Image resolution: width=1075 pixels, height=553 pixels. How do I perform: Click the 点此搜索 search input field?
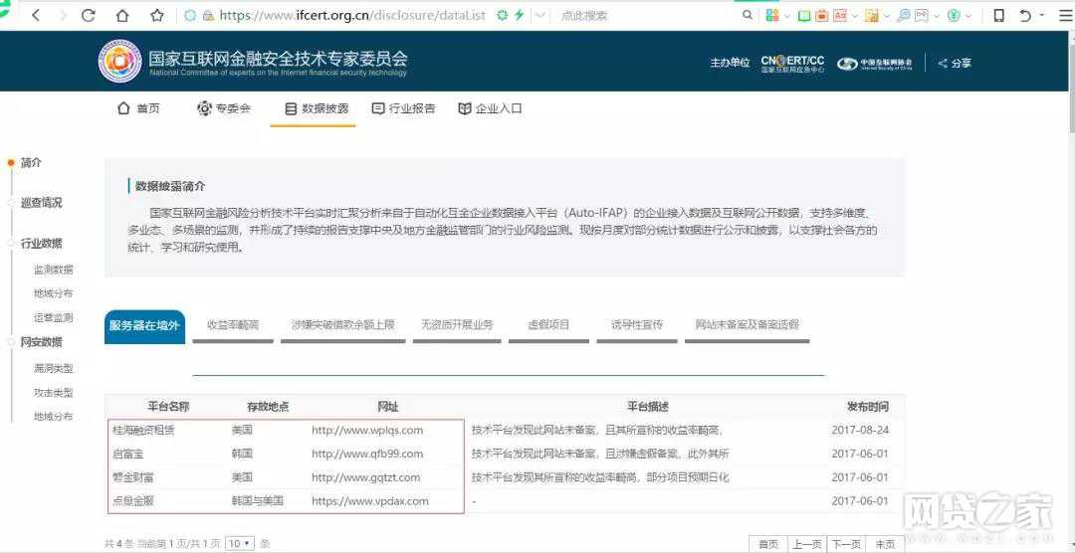click(x=637, y=16)
